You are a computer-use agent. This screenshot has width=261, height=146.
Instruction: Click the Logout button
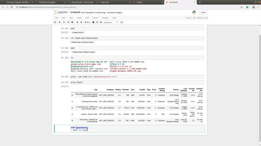[x=203, y=13]
